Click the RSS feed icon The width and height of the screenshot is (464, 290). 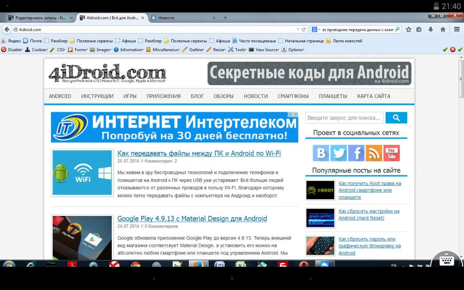pyautogui.click(x=374, y=153)
